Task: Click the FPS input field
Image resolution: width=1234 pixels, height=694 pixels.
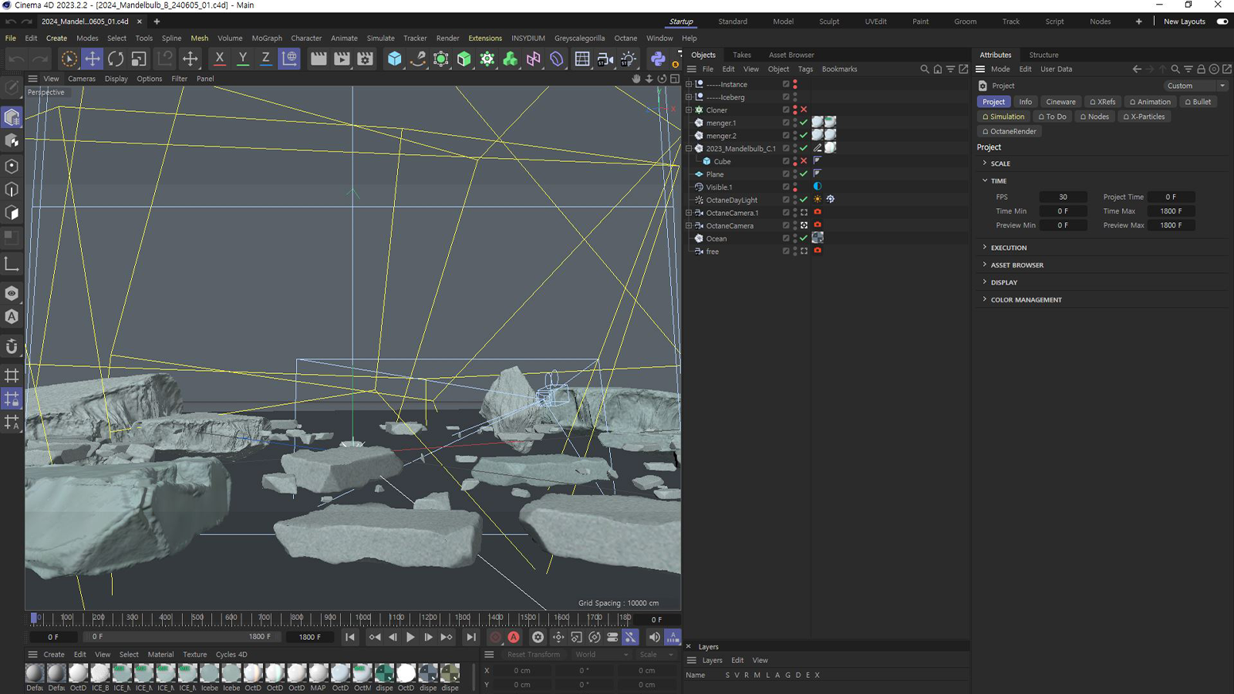Action: 1062,197
